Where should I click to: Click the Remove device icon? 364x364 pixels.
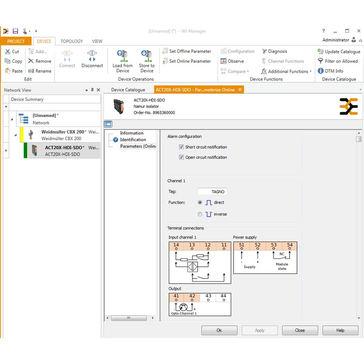[31, 61]
